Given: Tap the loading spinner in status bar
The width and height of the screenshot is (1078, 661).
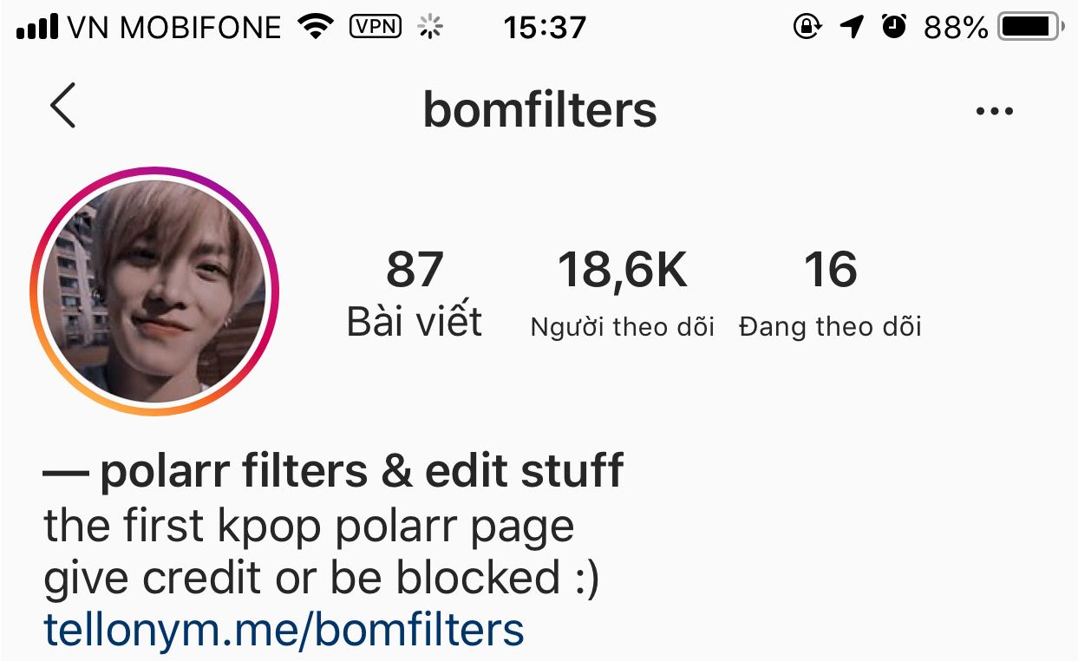Looking at the screenshot, I should tap(430, 28).
